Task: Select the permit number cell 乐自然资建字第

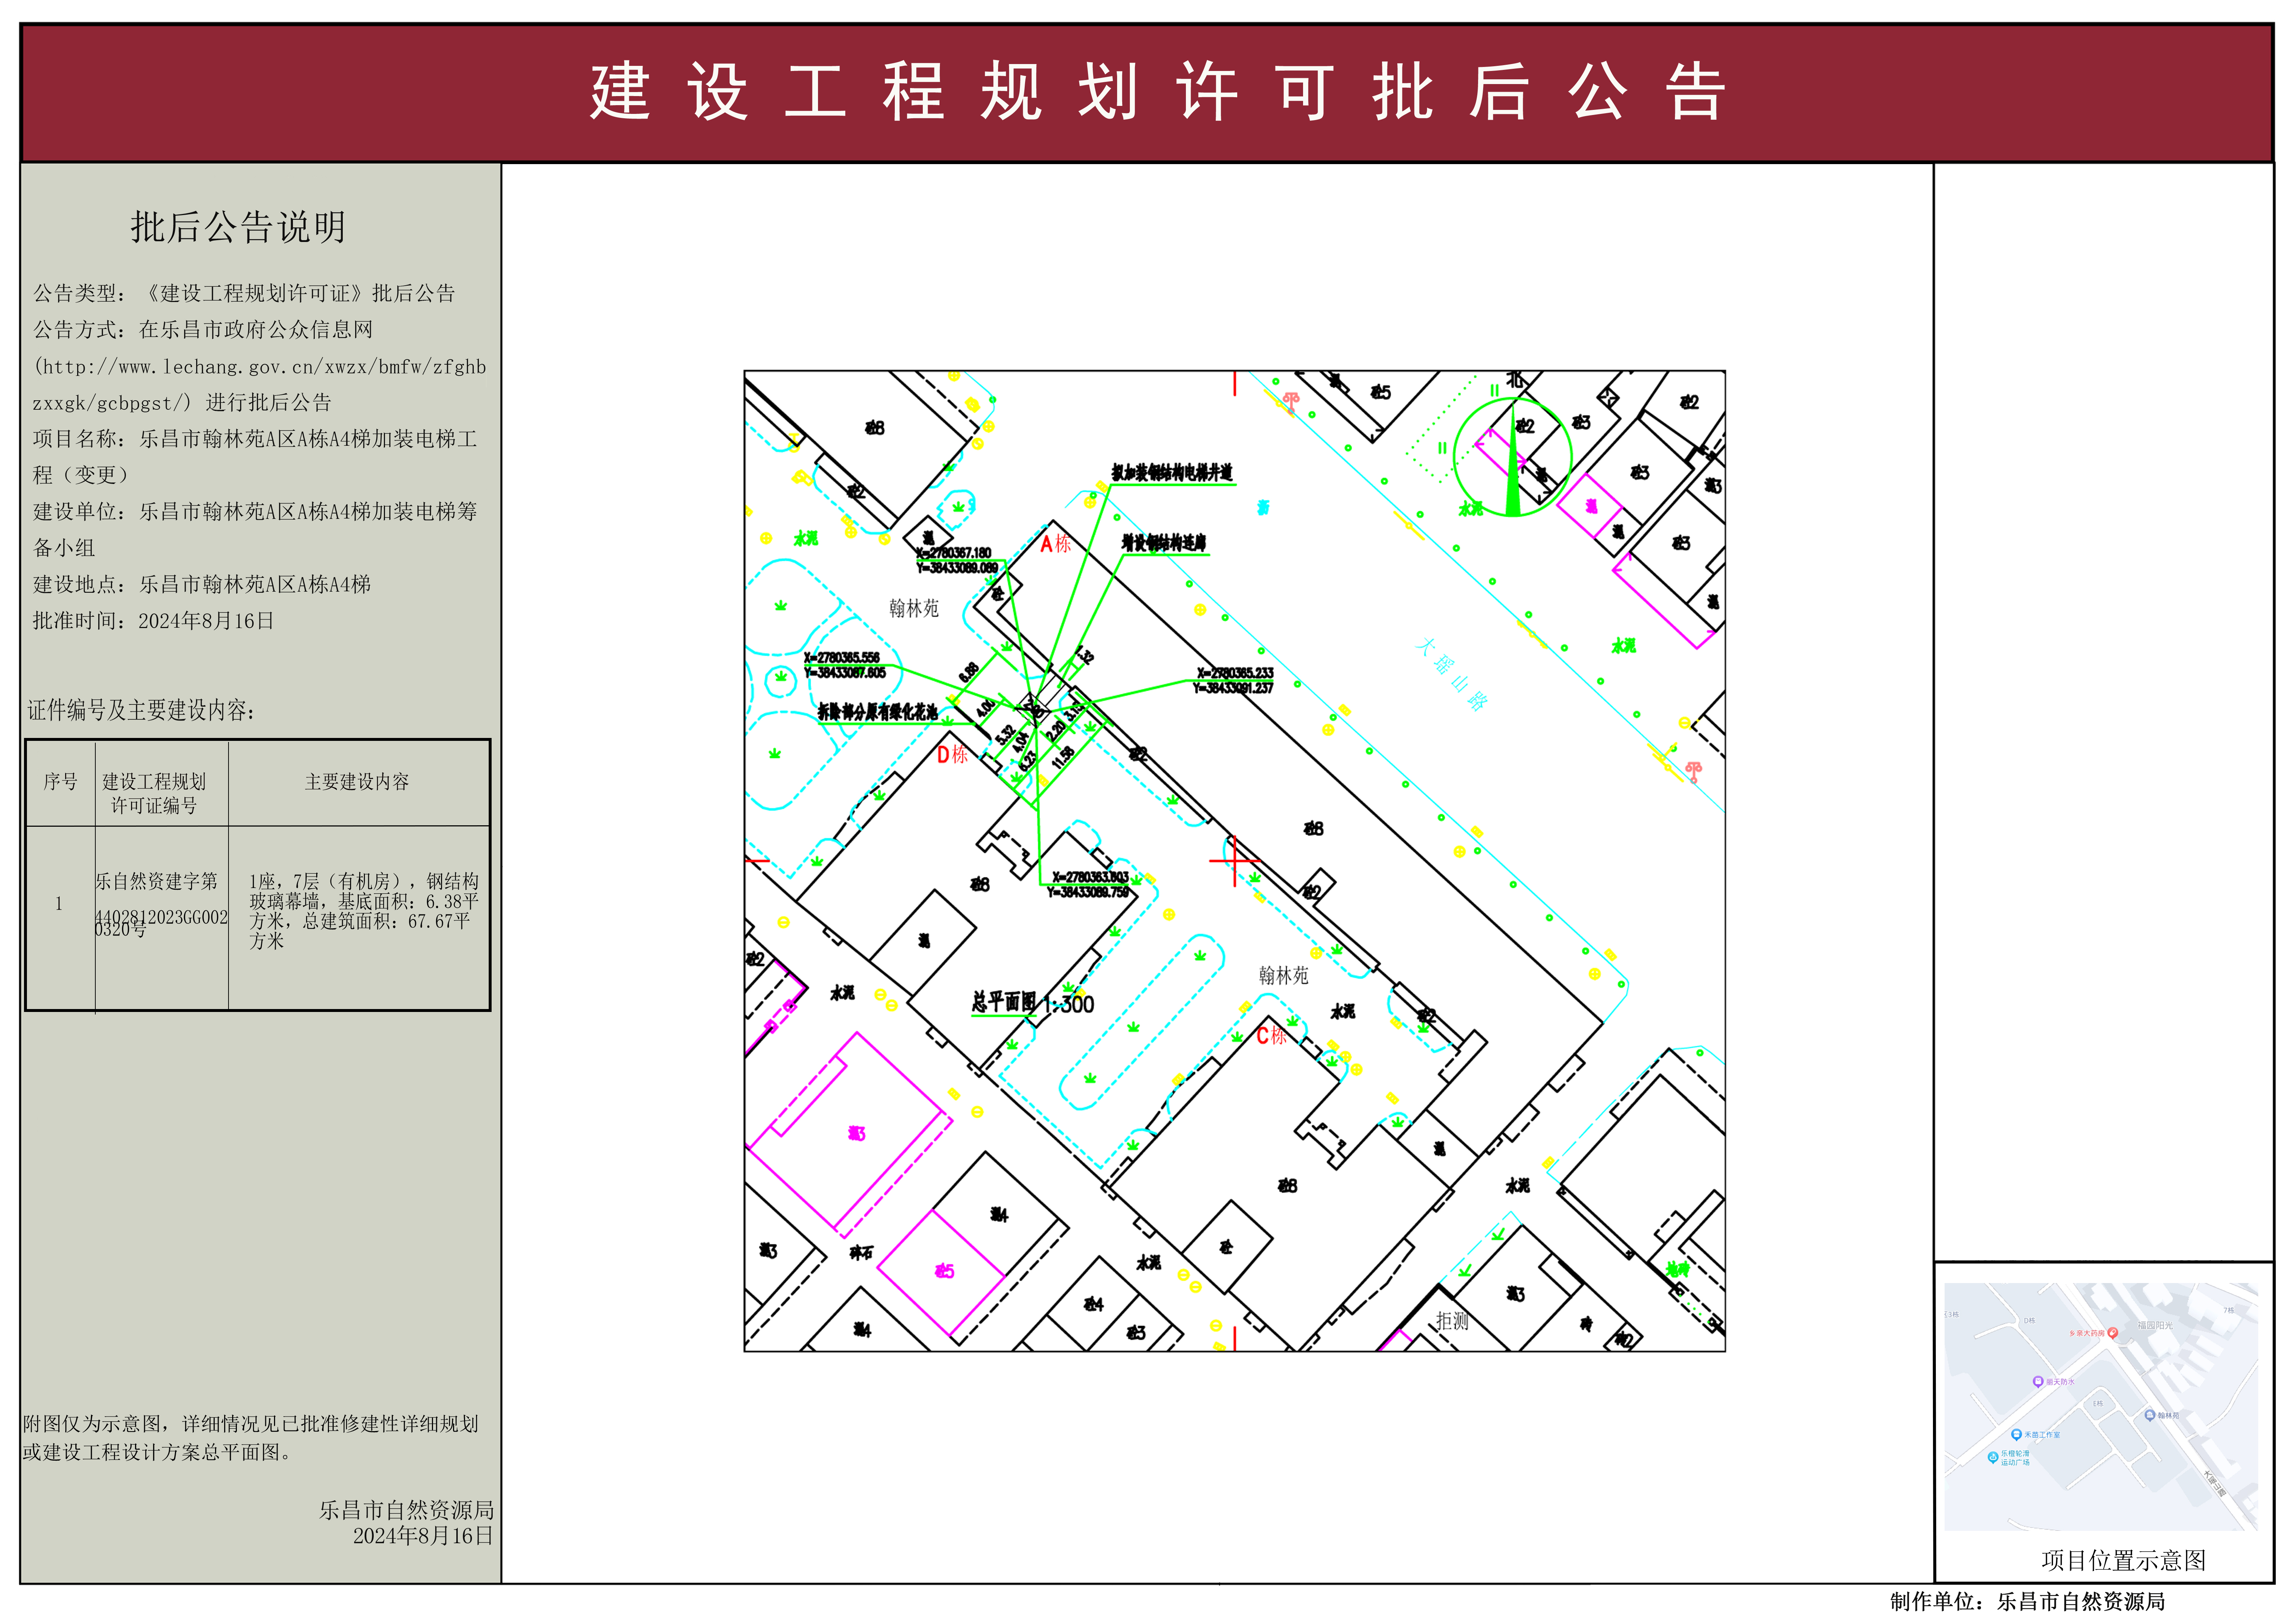Action: 161,905
